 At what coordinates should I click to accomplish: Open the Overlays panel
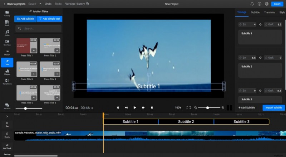[7, 43]
